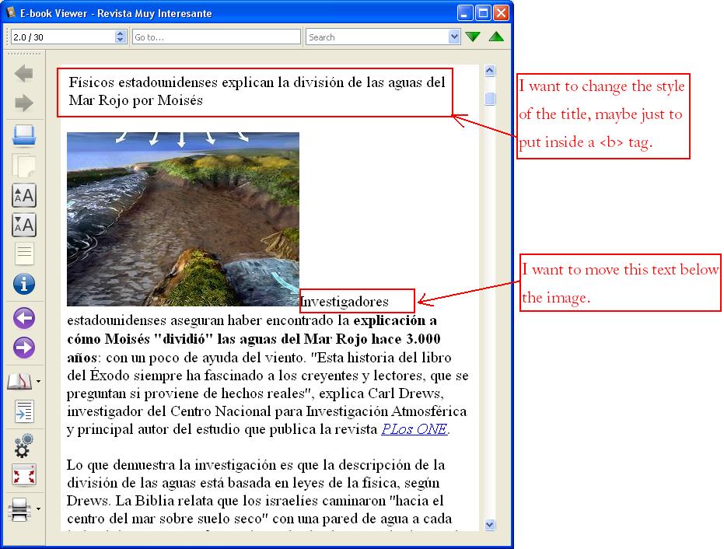Print the ebook with the printer icon
Viewport: 724px width, 549px height.
(19, 509)
